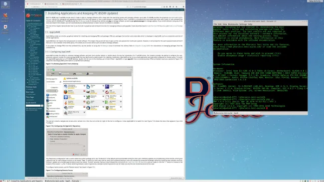Open Firefox's hamburger menu icon
The width and height of the screenshot is (324, 182).
(x=183, y=7)
